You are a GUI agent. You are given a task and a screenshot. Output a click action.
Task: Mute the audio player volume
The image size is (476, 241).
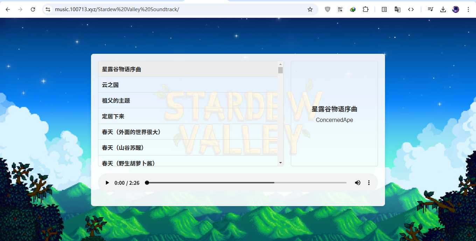pyautogui.click(x=357, y=183)
